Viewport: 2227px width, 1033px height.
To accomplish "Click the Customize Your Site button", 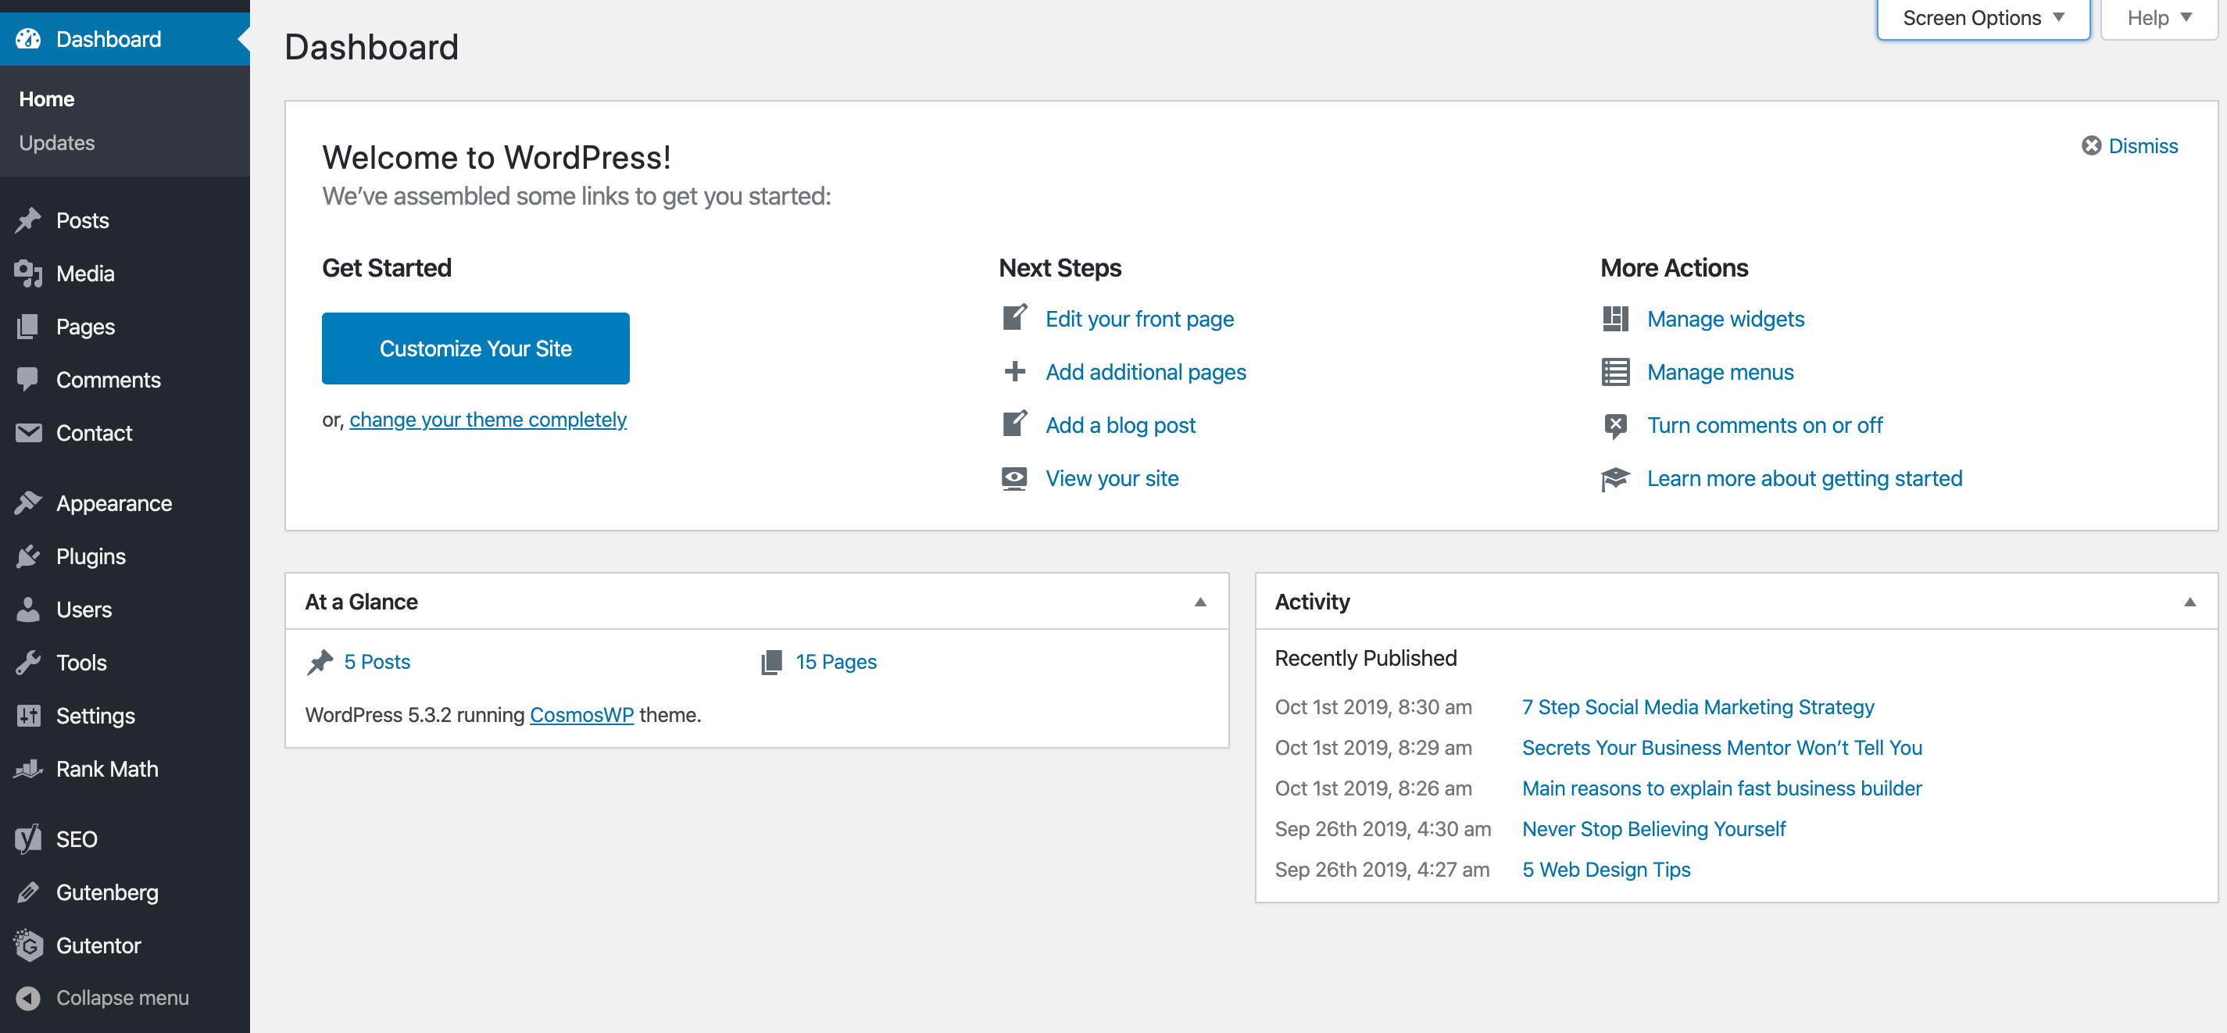I will (476, 349).
